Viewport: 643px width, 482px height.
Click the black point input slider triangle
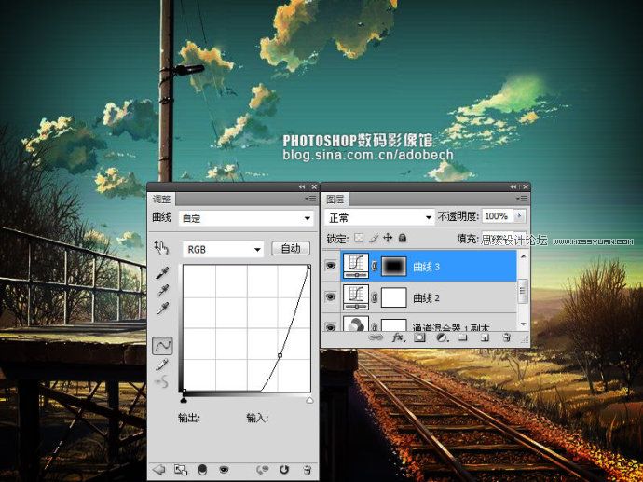(185, 400)
